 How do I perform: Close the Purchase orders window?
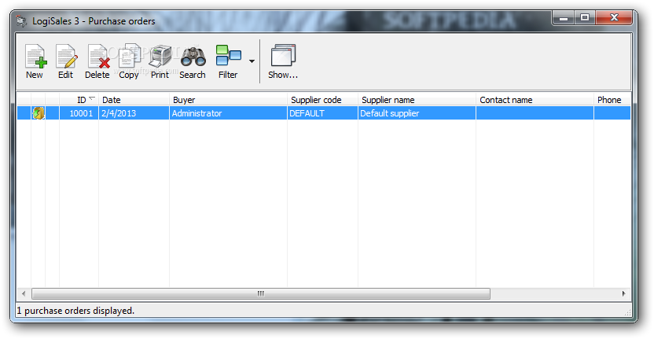pos(614,18)
